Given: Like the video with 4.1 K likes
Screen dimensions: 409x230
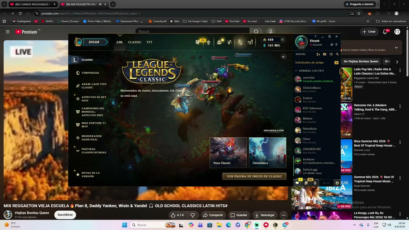Looking at the screenshot, I should [x=177, y=215].
